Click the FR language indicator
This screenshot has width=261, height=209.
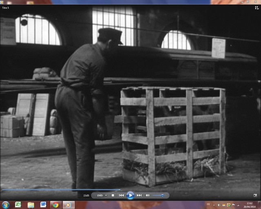coord(208,205)
